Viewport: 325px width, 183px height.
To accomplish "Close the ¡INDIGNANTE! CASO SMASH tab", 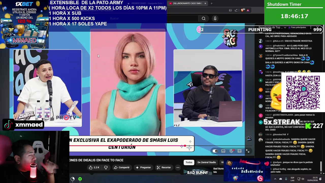I will [205, 3].
